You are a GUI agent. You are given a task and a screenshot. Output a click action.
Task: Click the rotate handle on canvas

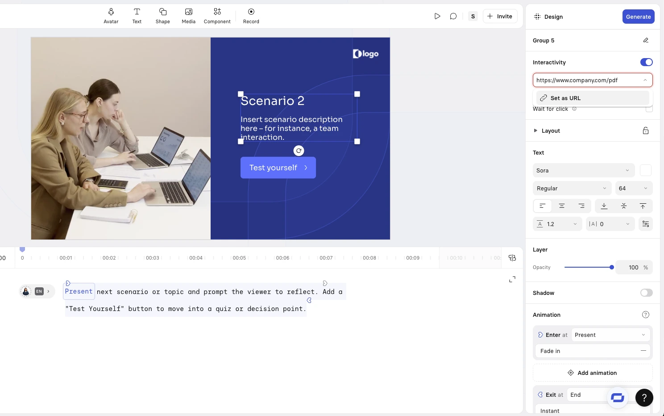pyautogui.click(x=299, y=151)
